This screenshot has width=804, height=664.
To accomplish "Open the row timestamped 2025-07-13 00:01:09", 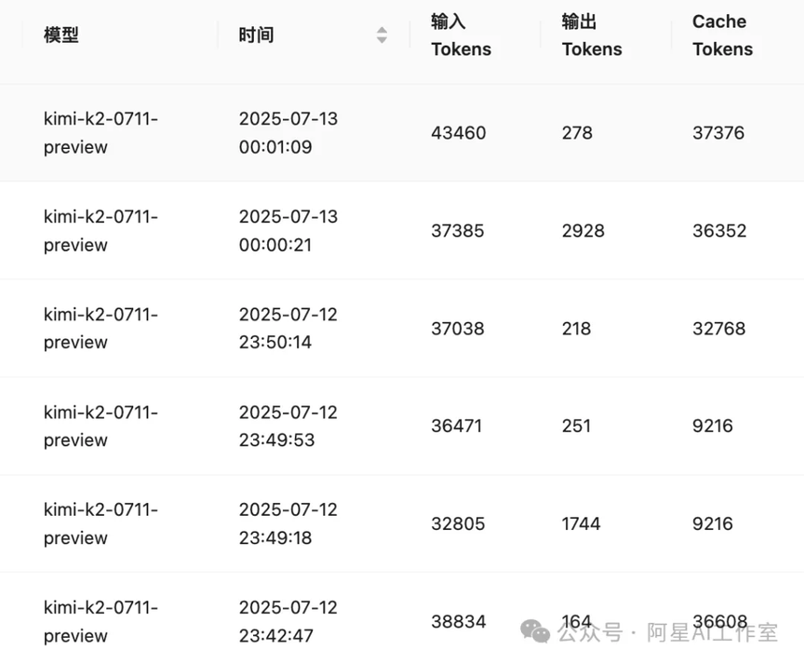I will point(402,133).
